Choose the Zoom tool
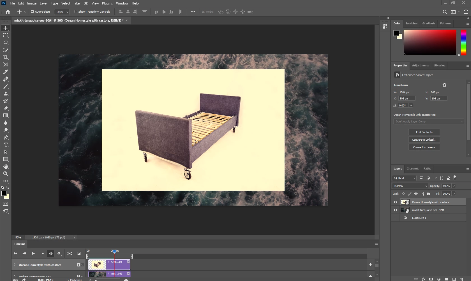 [6, 174]
